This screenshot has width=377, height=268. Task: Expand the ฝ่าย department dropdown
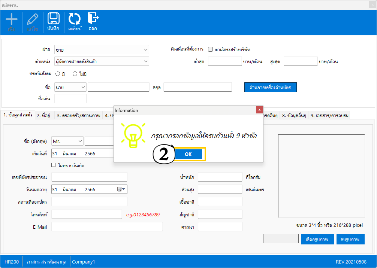[x=145, y=50]
